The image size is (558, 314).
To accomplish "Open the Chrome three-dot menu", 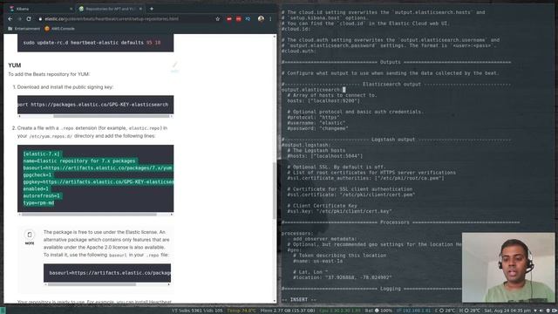I will pyautogui.click(x=270, y=19).
